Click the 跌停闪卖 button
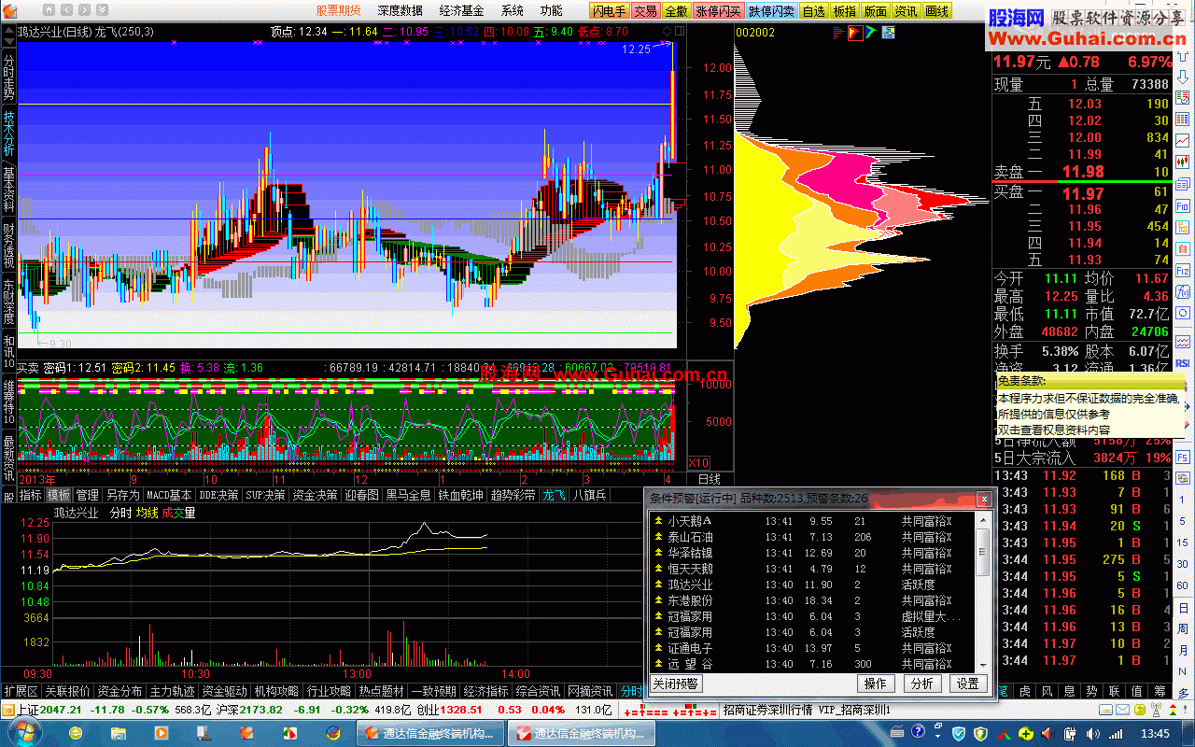Image resolution: width=1195 pixels, height=747 pixels. (x=772, y=11)
